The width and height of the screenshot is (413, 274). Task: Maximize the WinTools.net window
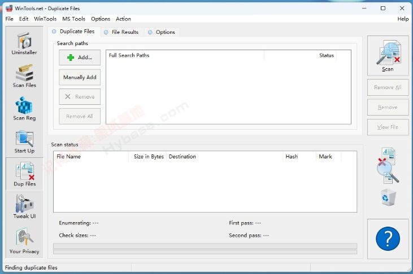coord(383,8)
